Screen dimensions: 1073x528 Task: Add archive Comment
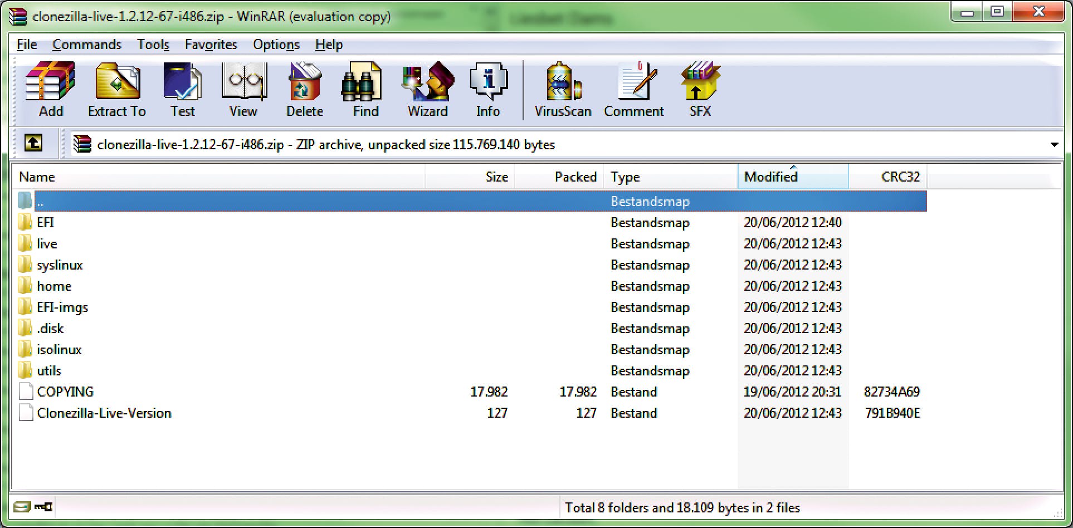click(x=634, y=89)
